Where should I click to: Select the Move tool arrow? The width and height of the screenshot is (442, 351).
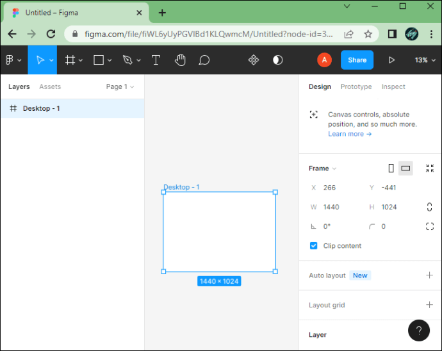pos(40,60)
